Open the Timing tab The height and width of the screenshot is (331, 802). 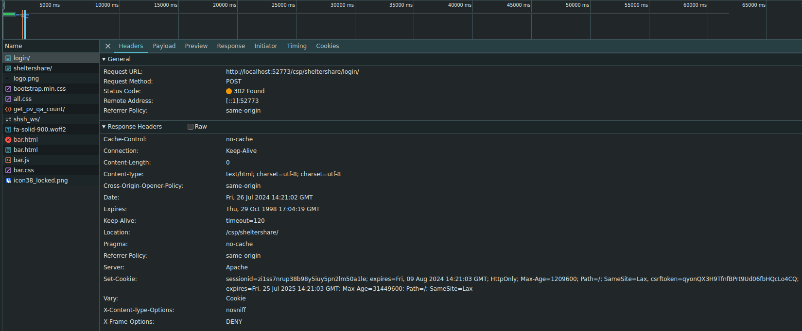296,46
